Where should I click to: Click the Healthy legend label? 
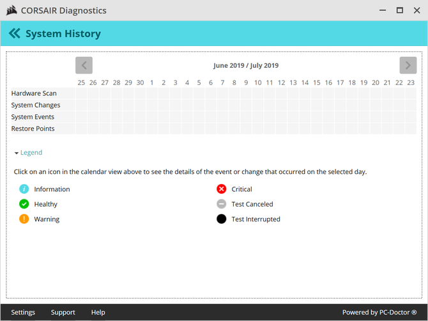tap(45, 204)
